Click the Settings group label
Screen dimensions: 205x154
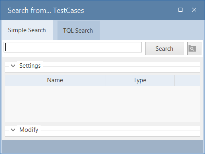30,66
